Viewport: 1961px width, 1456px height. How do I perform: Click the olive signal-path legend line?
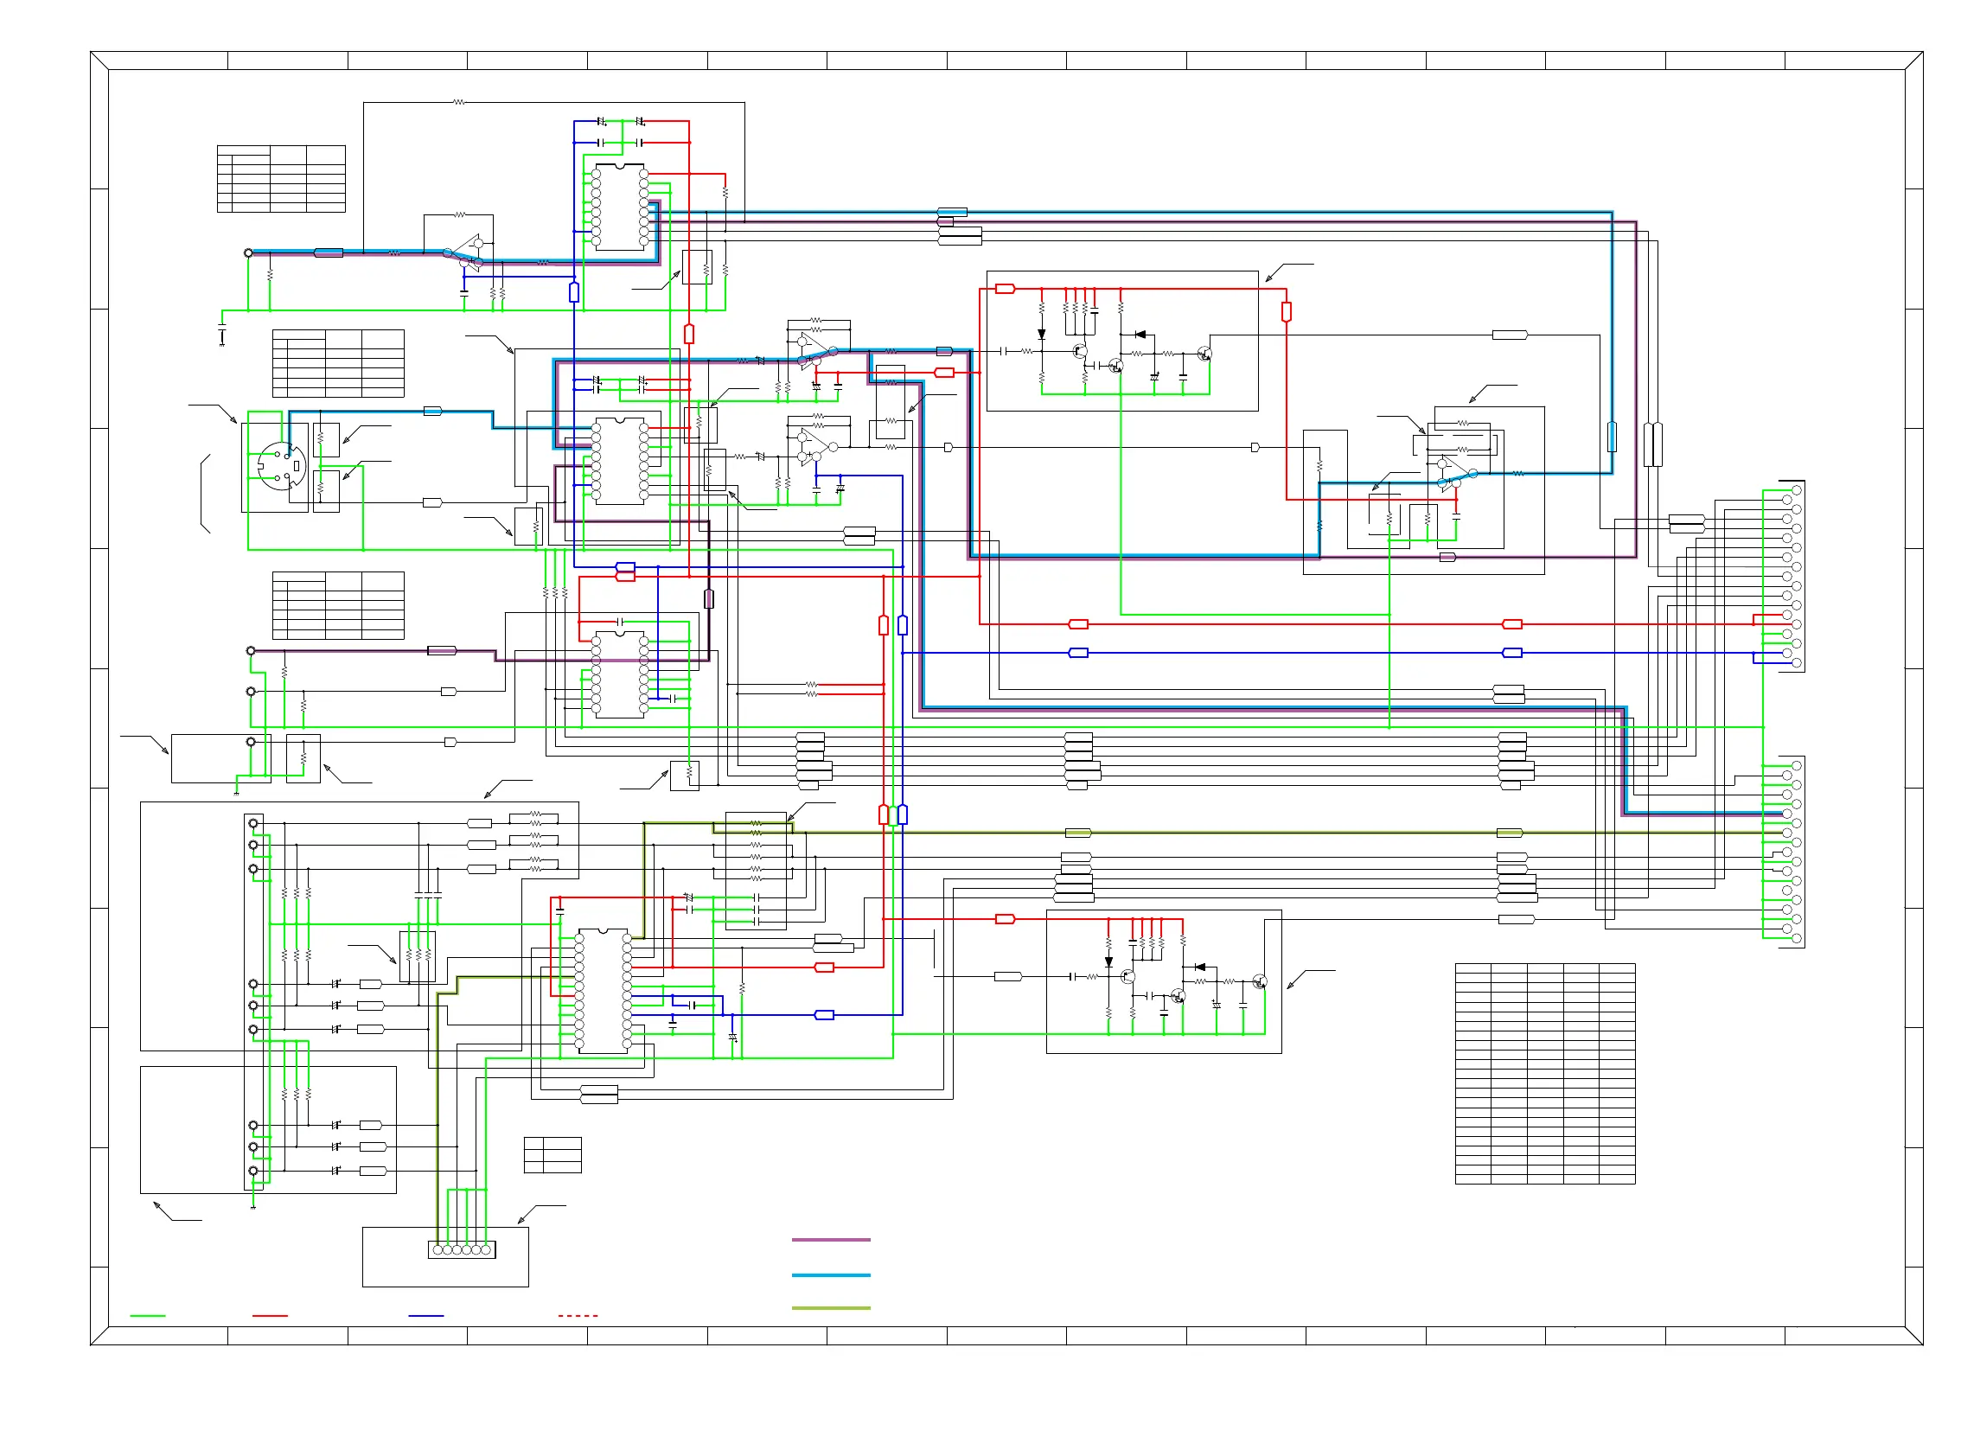[831, 1308]
